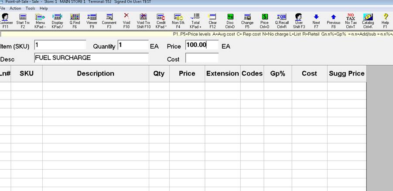Open the Tools menu
The image size is (393, 191).
[31, 8]
